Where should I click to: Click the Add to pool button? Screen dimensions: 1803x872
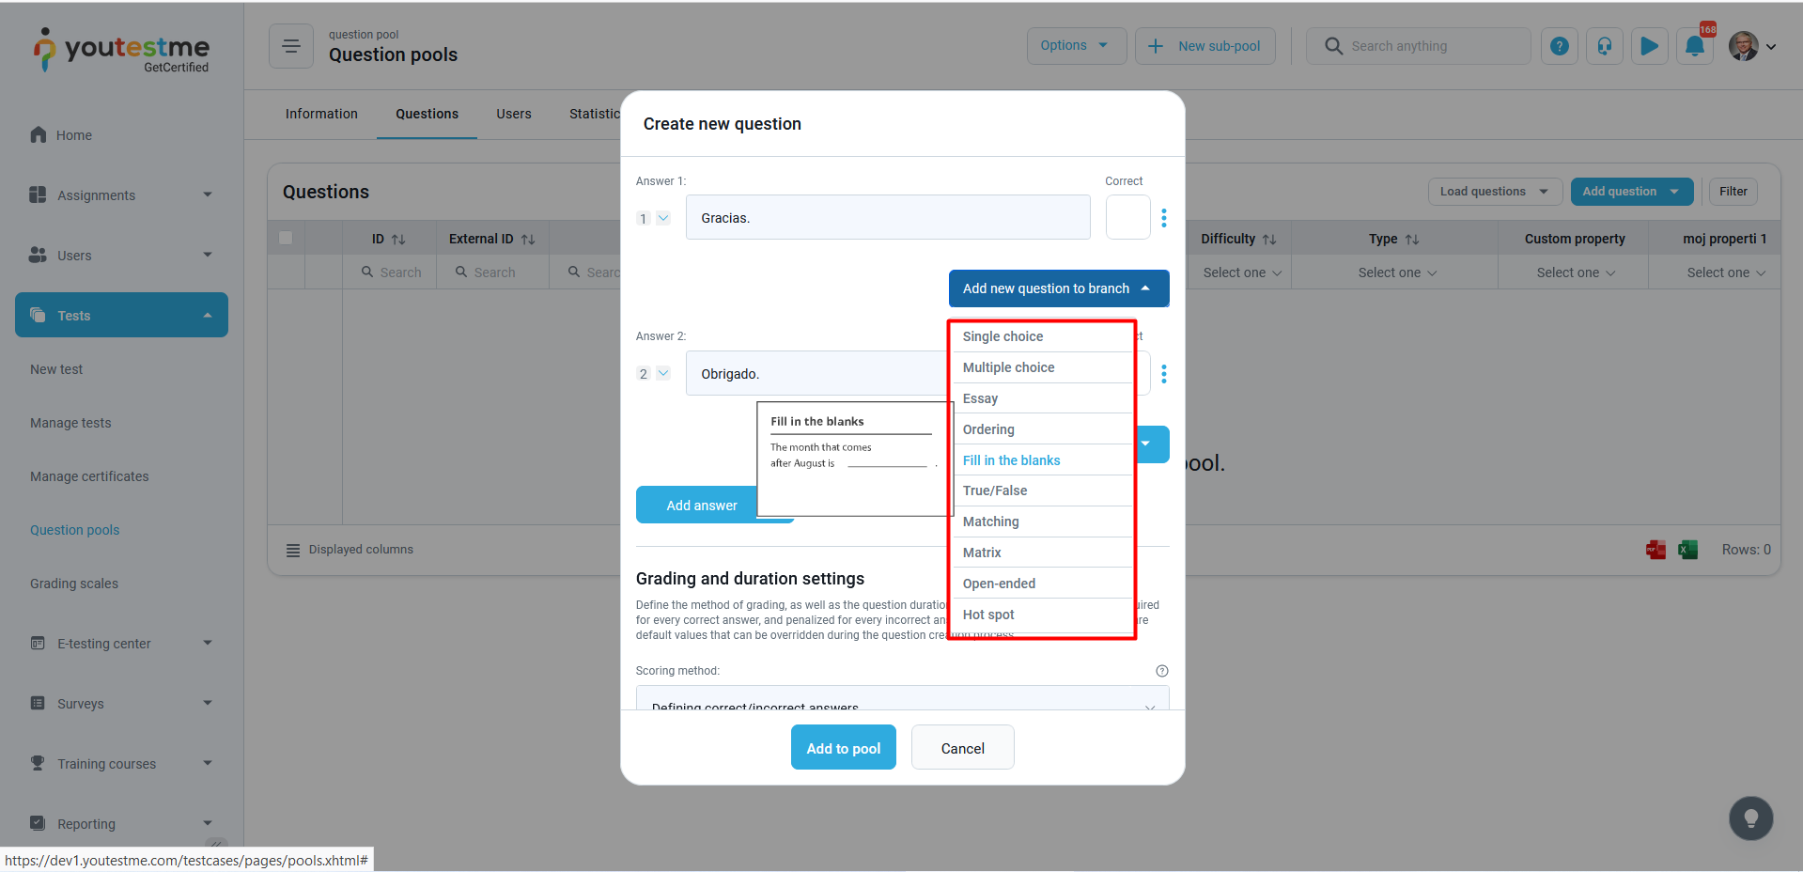click(x=844, y=748)
